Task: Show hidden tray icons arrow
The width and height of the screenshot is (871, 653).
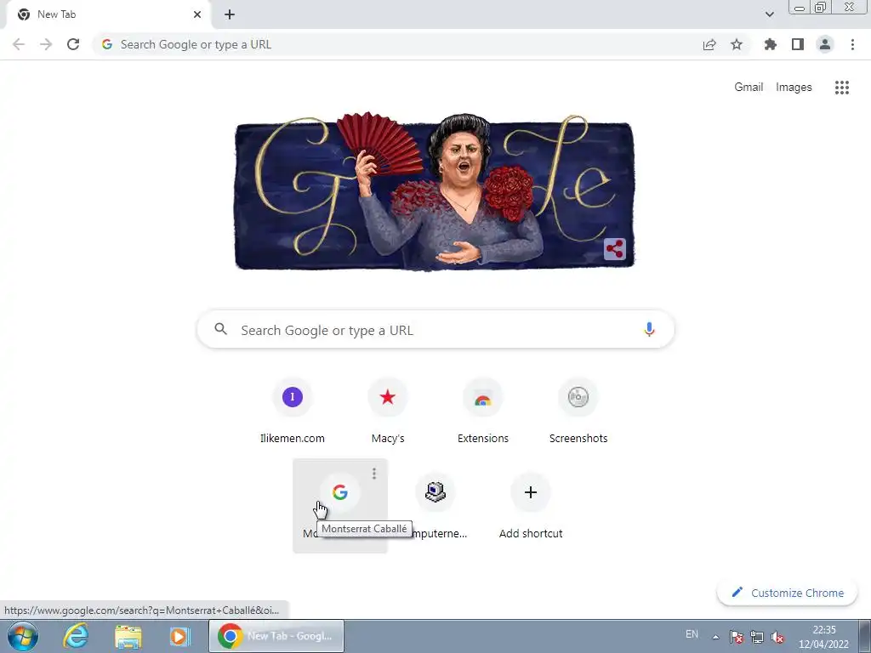Action: click(716, 637)
